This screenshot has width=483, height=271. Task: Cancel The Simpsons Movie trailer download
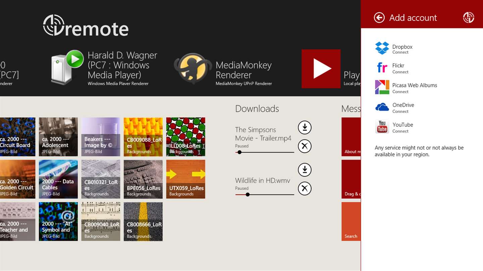305,146
